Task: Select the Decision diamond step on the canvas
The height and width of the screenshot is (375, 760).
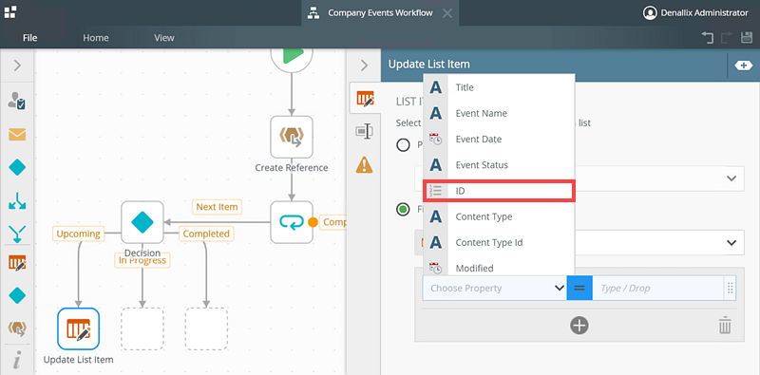Action: click(x=142, y=222)
